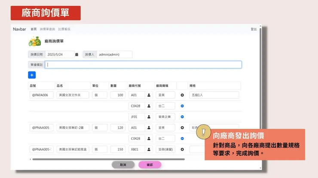Open 比價看版 in navbar
318x178 pixels.
click(64, 29)
